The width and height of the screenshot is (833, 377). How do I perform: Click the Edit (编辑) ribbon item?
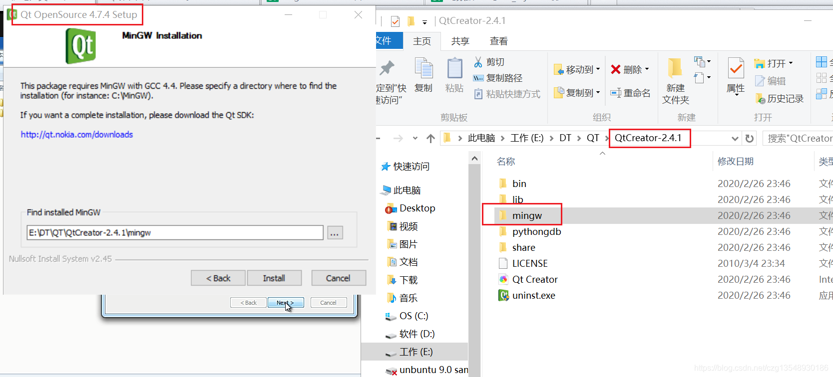click(x=771, y=81)
